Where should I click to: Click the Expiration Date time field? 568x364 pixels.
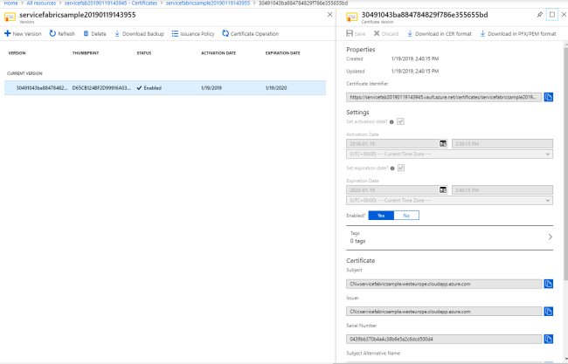(x=502, y=190)
